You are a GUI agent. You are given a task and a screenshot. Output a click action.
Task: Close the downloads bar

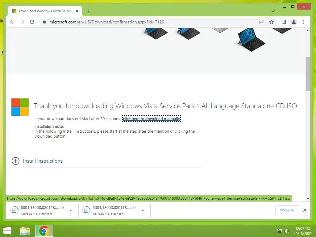point(305,210)
